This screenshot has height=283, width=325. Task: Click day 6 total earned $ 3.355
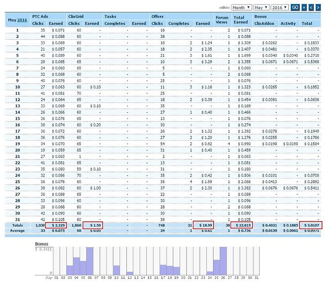point(244,62)
